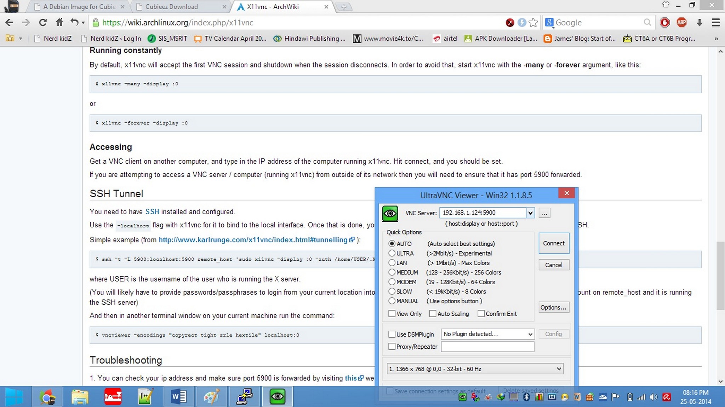This screenshot has height=407, width=725.
Task: Enable the Confirm Exit checkbox
Action: (481, 314)
